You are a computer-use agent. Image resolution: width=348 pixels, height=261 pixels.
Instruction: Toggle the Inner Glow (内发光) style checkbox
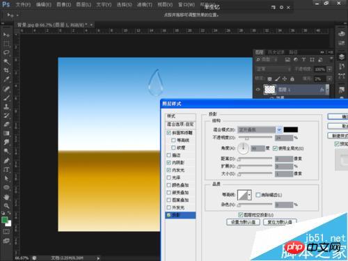click(x=169, y=170)
